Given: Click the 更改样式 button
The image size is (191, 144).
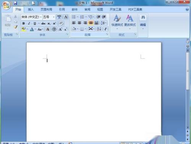Looking at the screenshot, I should pyautogui.click(x=130, y=22).
